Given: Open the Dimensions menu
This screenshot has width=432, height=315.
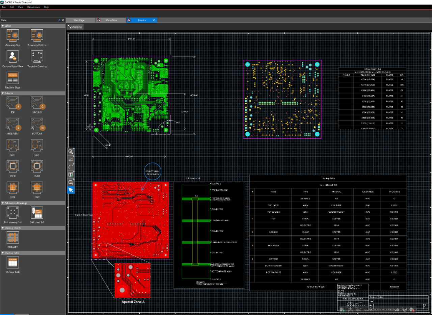Looking at the screenshot, I should (x=33, y=7).
